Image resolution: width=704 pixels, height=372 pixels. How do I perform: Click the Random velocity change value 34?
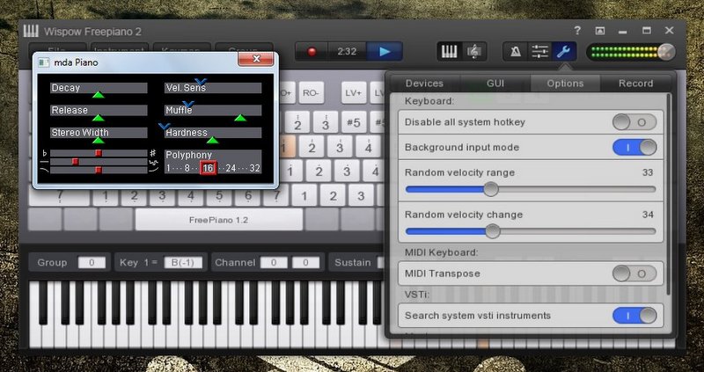coord(648,215)
